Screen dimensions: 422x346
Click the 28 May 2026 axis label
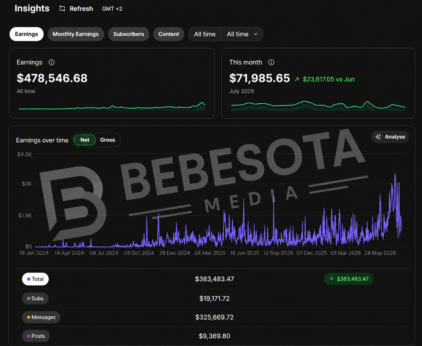[x=380, y=253]
